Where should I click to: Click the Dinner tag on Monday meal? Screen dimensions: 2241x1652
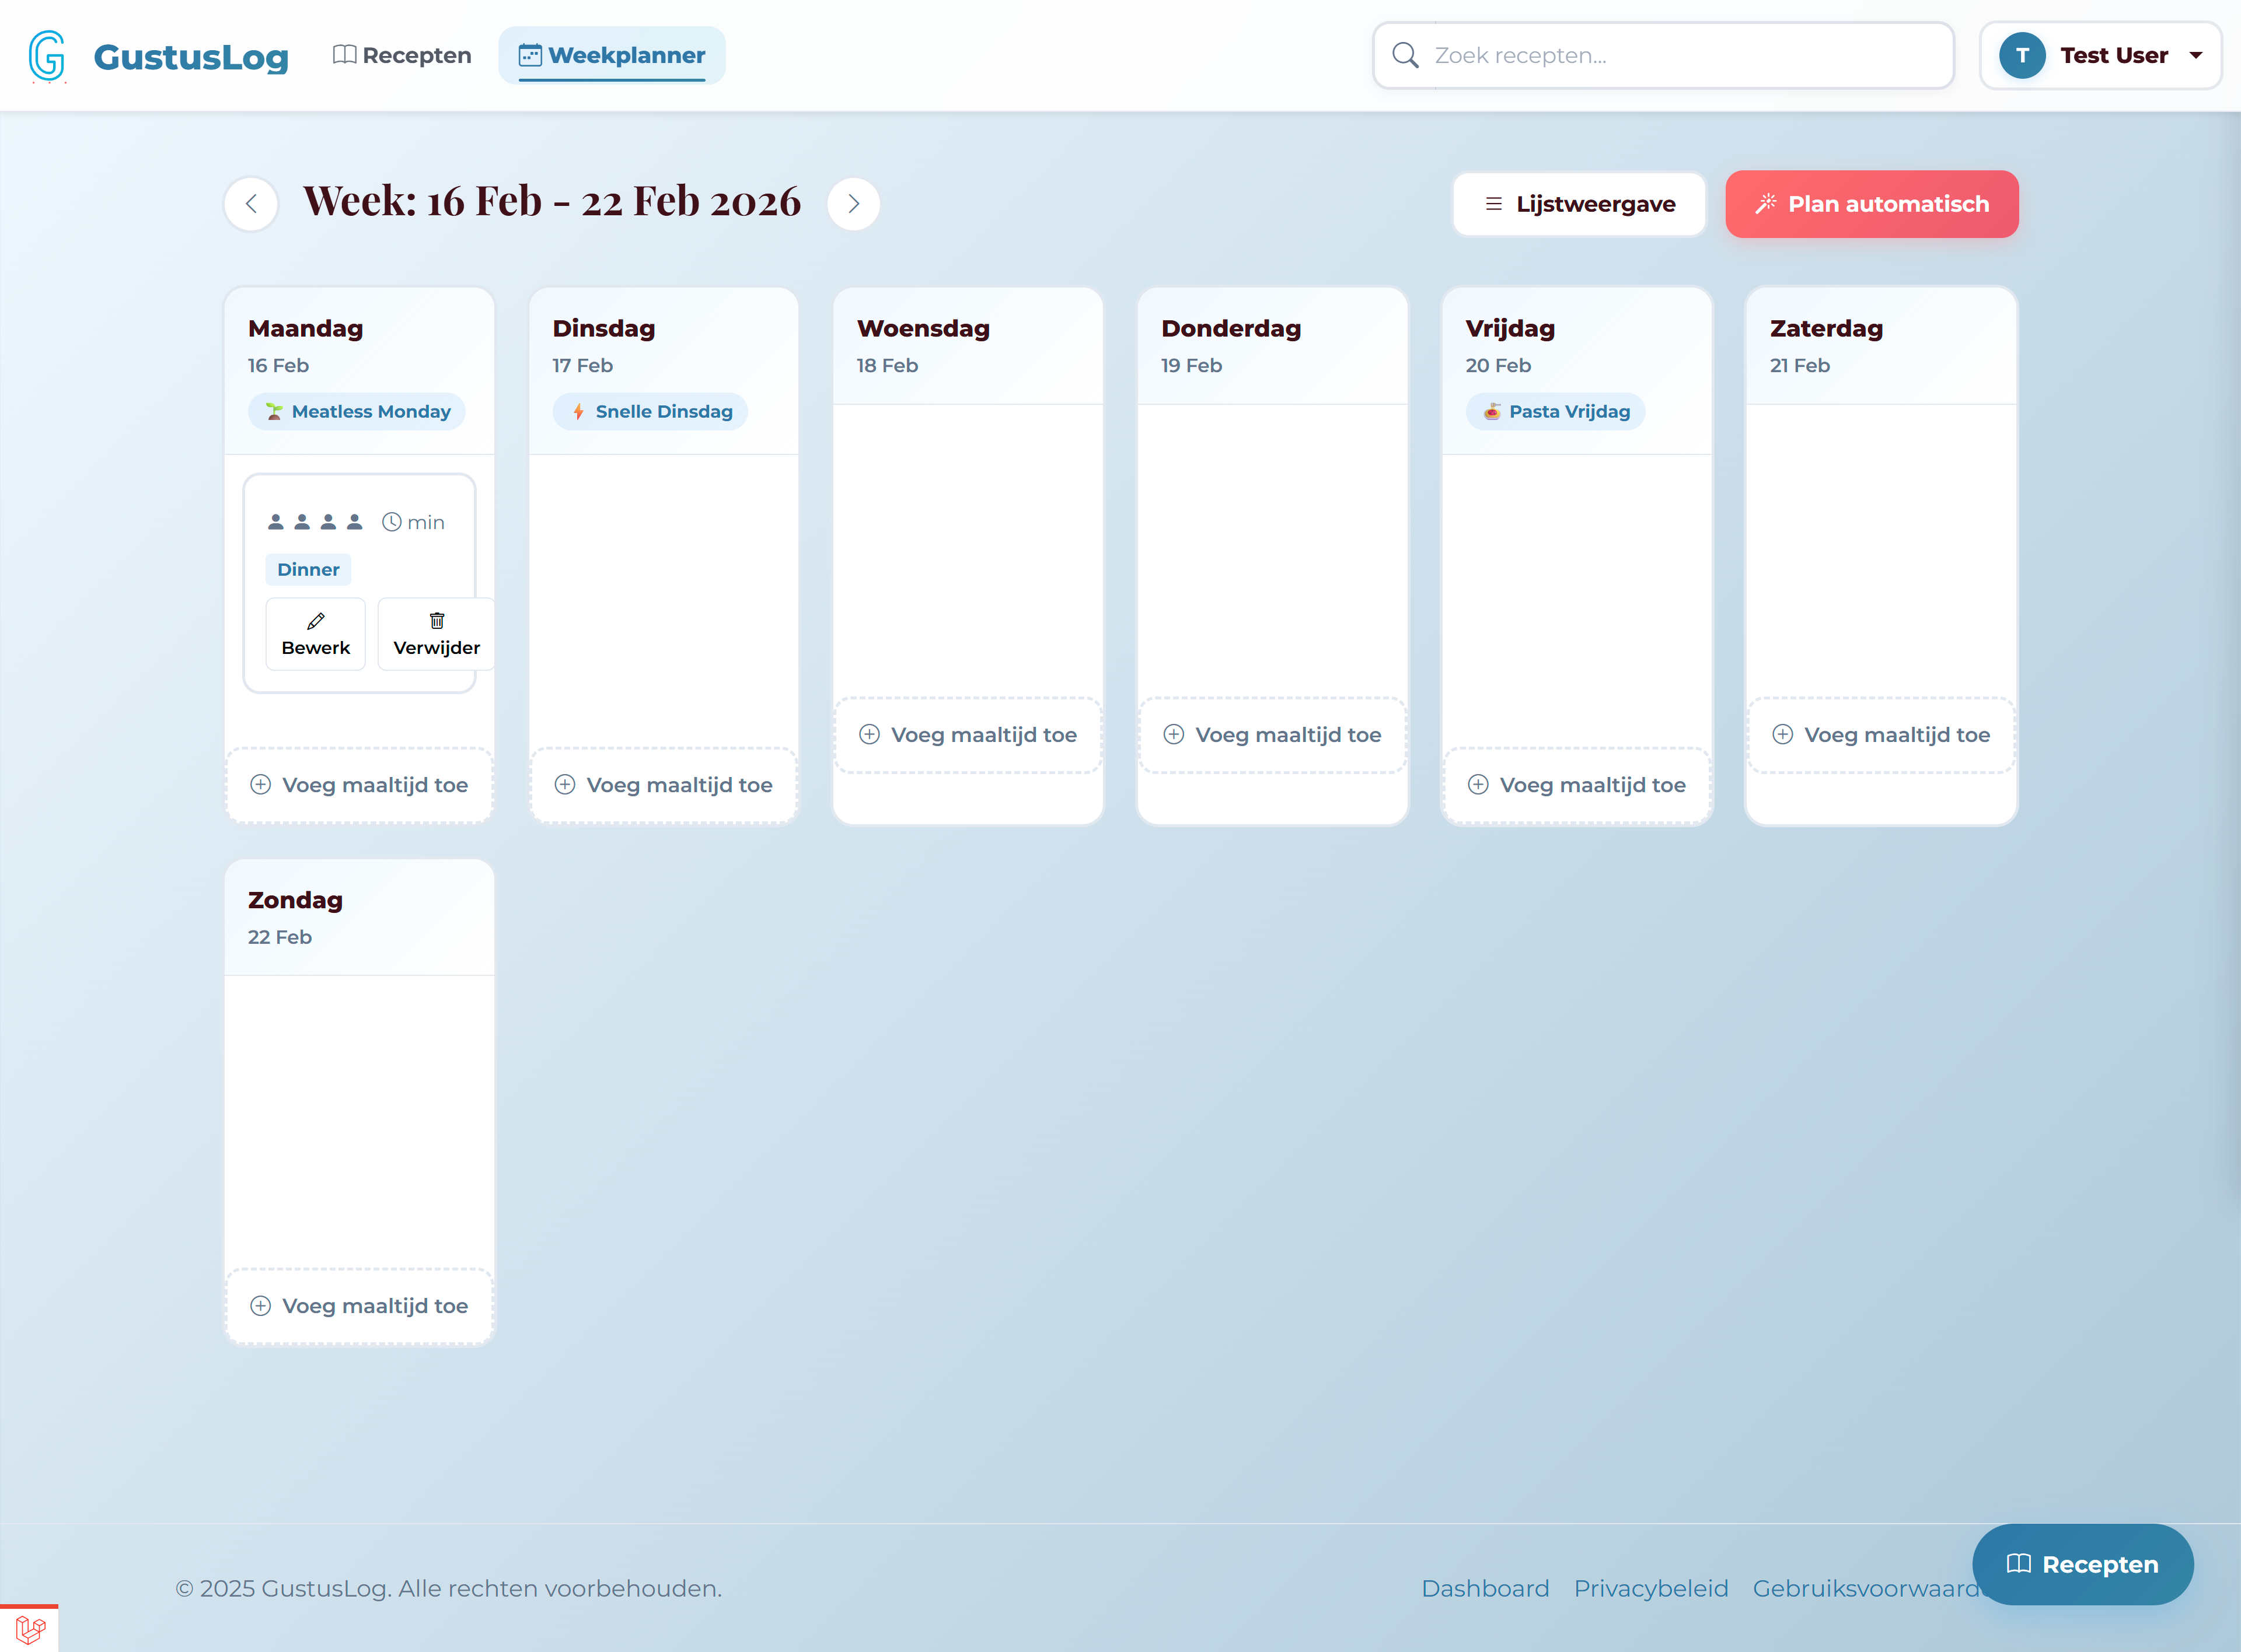[308, 569]
